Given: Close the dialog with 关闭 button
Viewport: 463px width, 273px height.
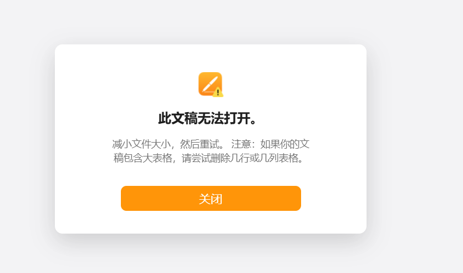Looking at the screenshot, I should click(211, 198).
